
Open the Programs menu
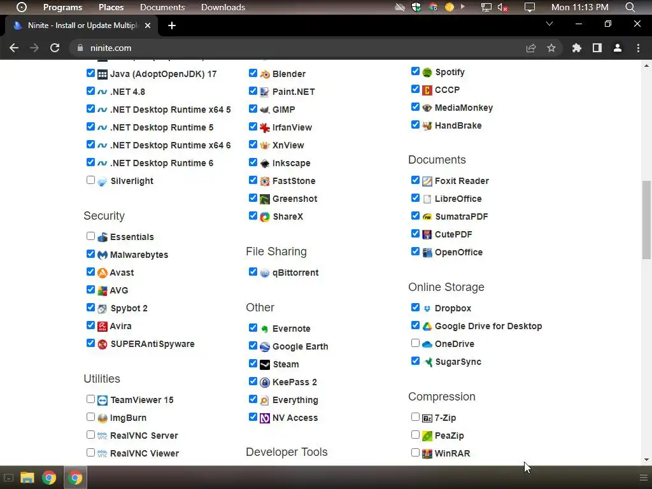pos(63,7)
